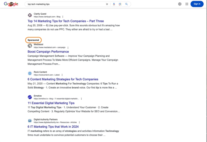Open search by image camera icon
Viewport: 207px width, 142px height.
coord(120,4)
